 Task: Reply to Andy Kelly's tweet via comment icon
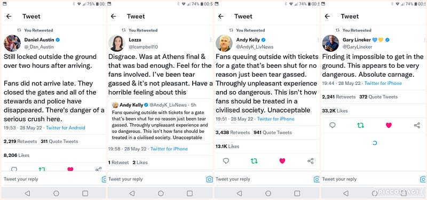226,161
